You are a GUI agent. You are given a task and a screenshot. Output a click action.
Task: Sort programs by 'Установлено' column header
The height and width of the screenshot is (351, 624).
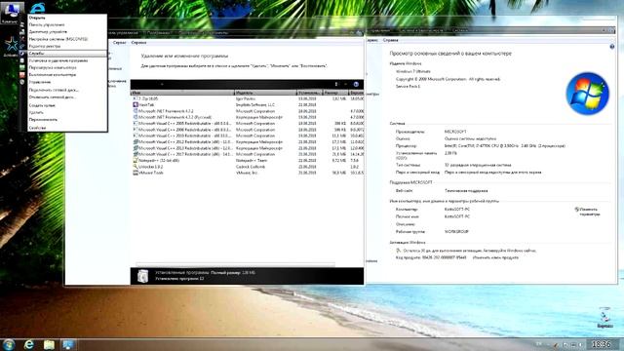tap(309, 93)
